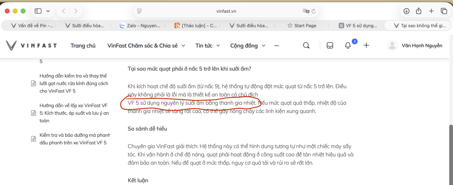The width and height of the screenshot is (453, 185).
Task: Open sidebar options dropdown arrow
Action: [48, 11]
